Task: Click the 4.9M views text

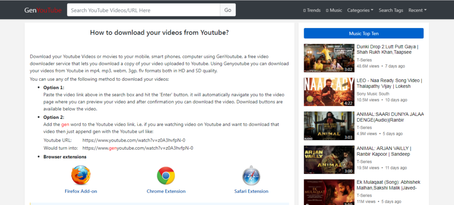Action: pyautogui.click(x=367, y=134)
